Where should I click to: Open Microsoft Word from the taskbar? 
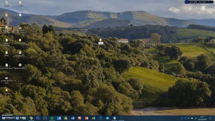tap(73, 118)
